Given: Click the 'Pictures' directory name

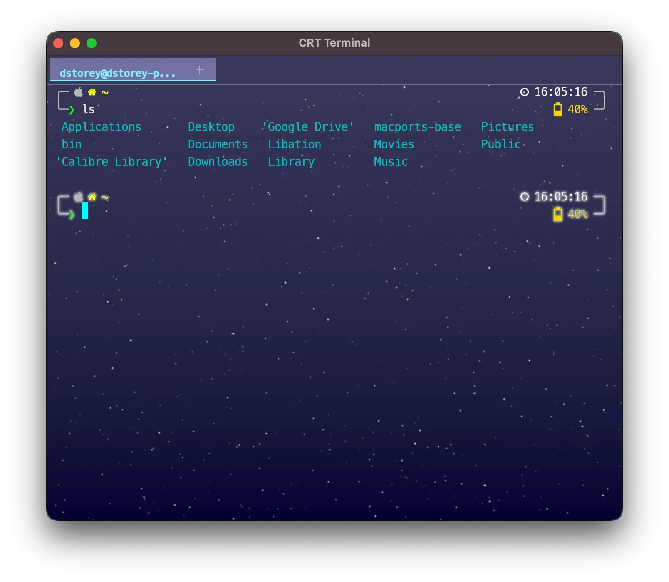Looking at the screenshot, I should pos(508,127).
